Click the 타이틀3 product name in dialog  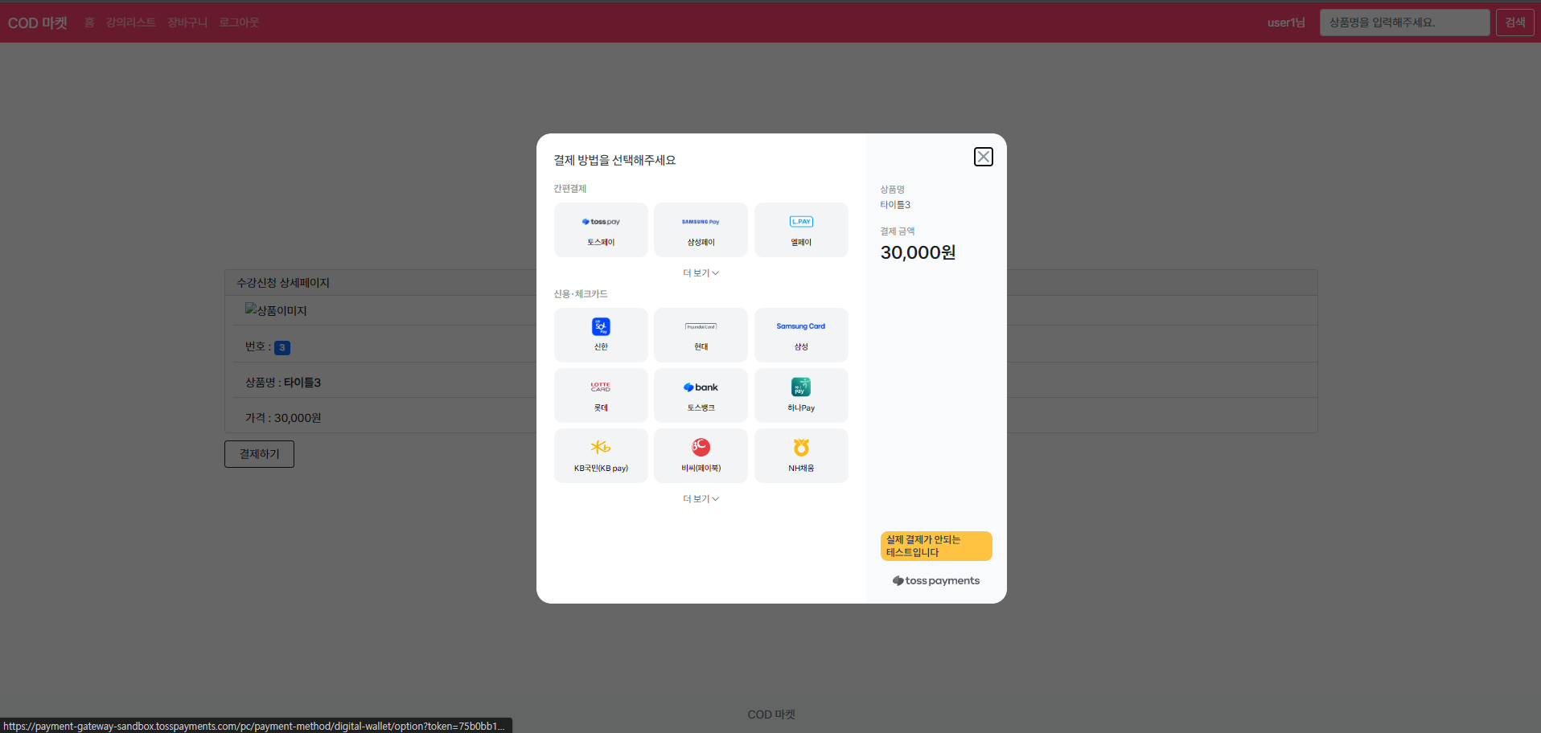895,205
